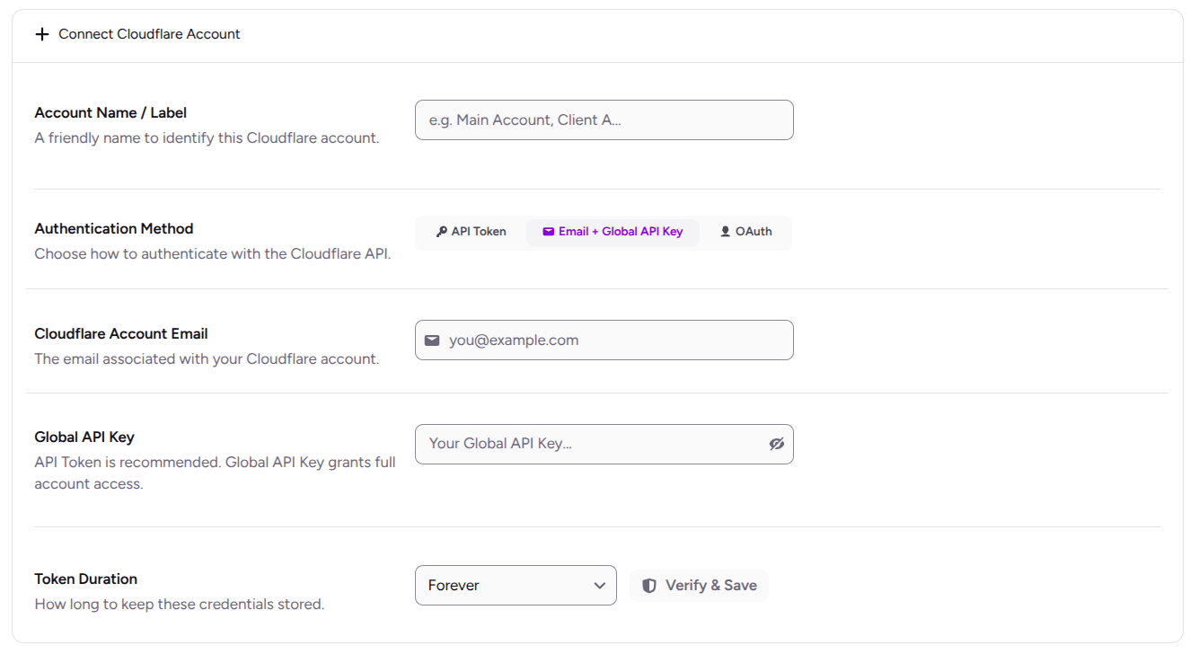Image resolution: width=1199 pixels, height=654 pixels.
Task: Click the Authentication Method label
Action: coord(114,228)
